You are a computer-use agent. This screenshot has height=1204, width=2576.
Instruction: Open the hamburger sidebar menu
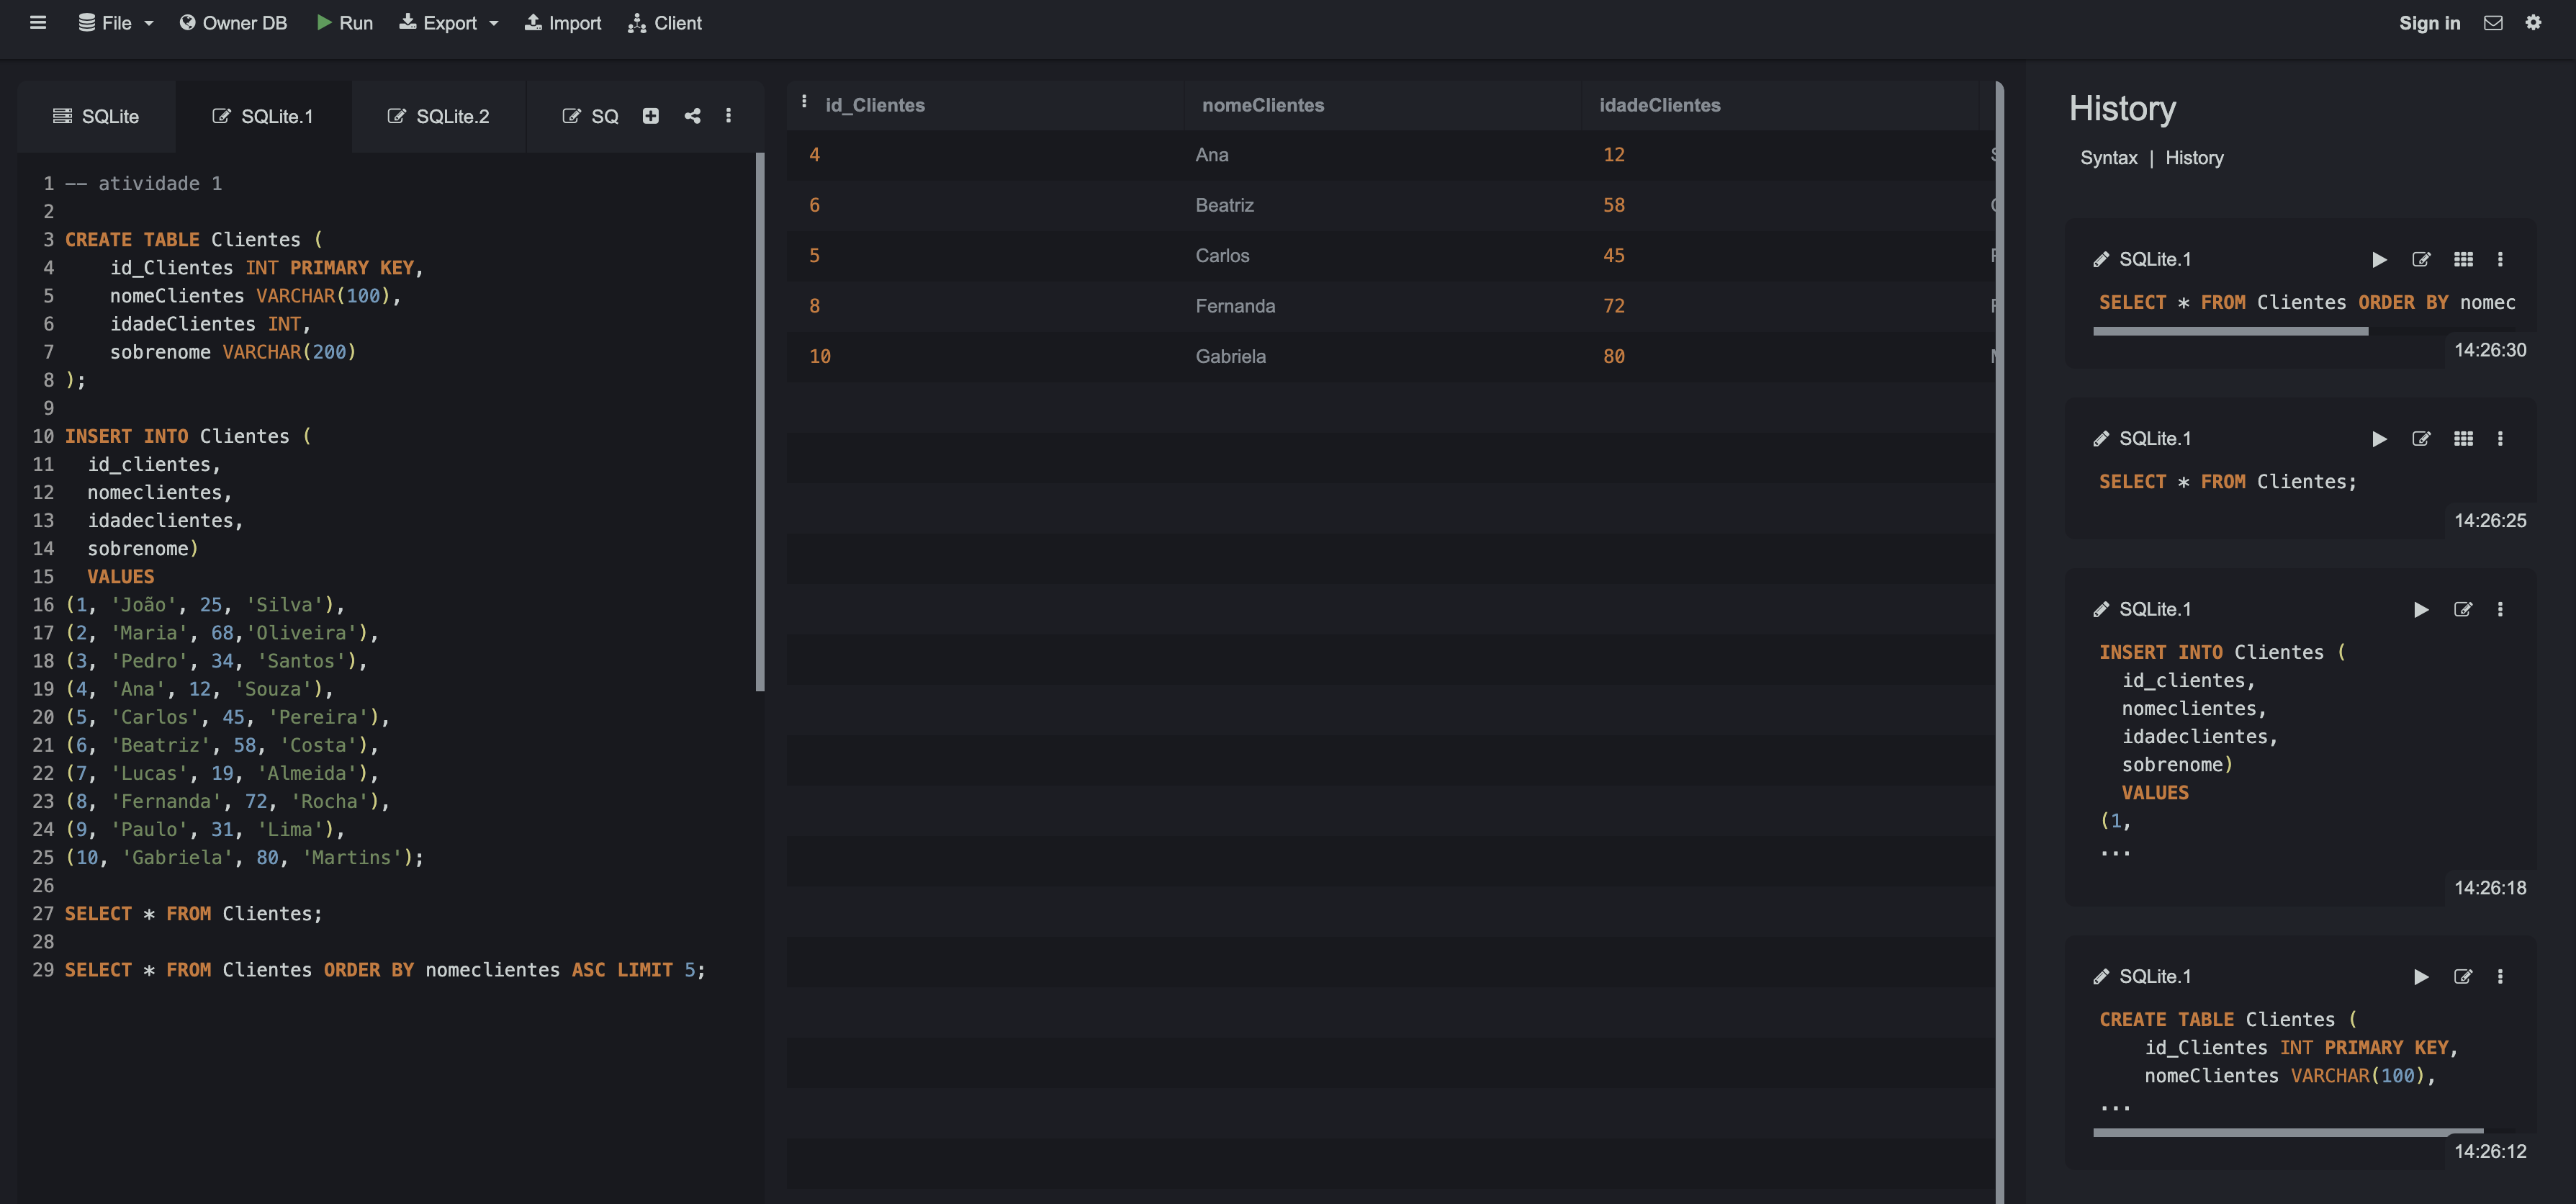tap(38, 22)
